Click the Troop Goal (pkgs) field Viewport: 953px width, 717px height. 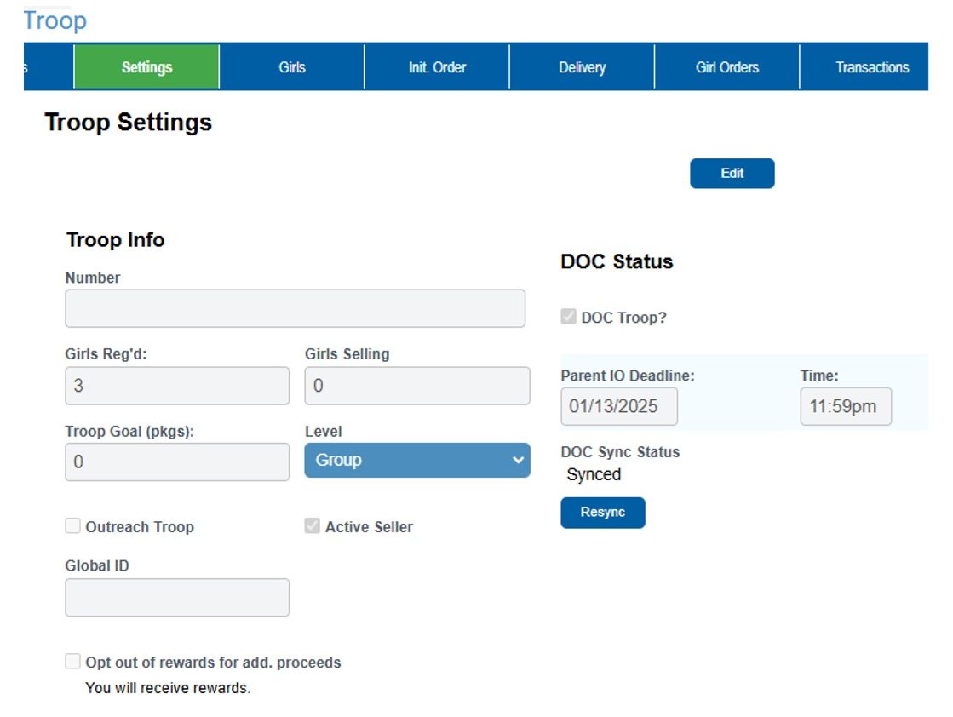(x=177, y=462)
